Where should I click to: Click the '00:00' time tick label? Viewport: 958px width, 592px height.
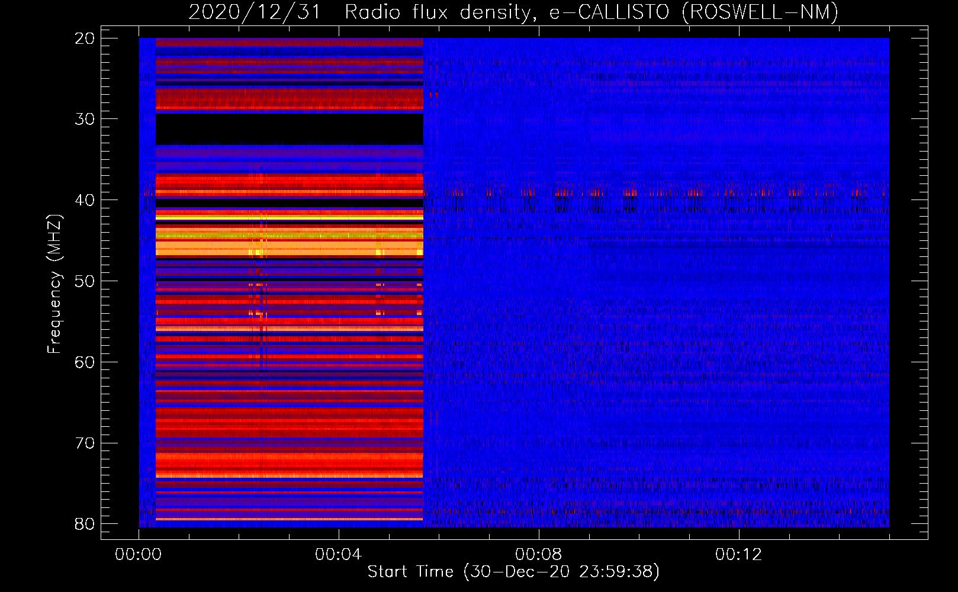point(139,555)
